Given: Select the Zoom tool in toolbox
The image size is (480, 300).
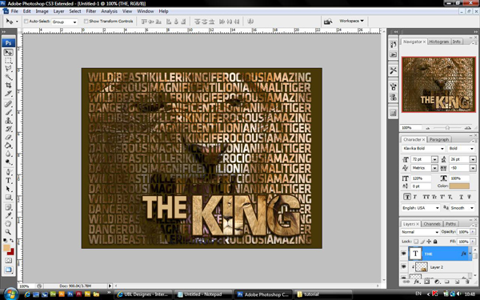Looking at the screenshot, I should coord(8,232).
